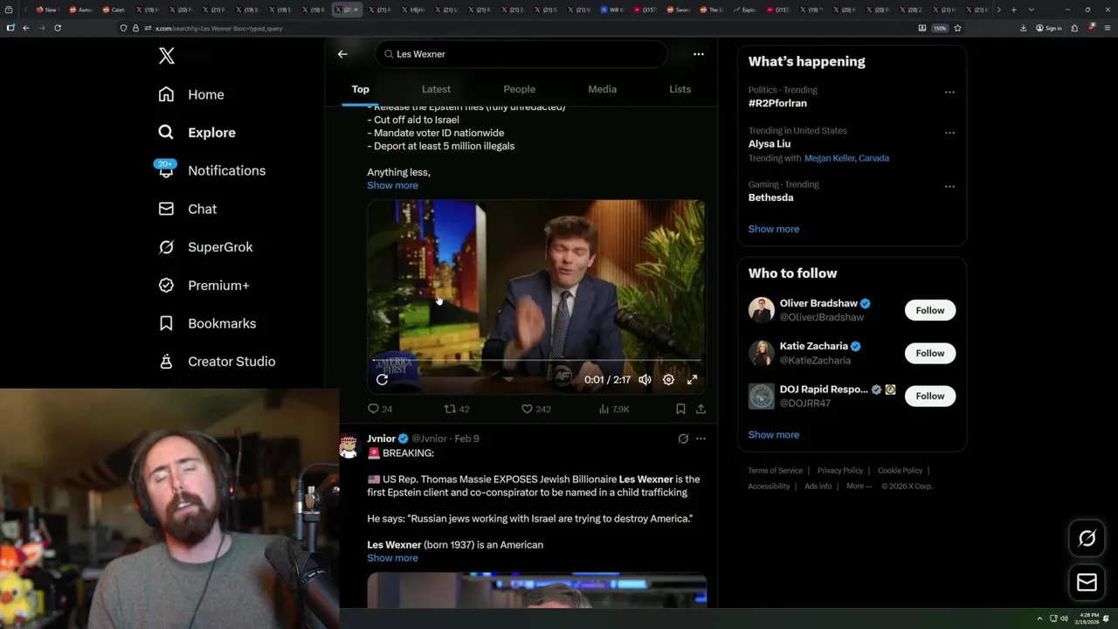Viewport: 1118px width, 629px height.
Task: Switch to the Media tab
Action: point(602,89)
